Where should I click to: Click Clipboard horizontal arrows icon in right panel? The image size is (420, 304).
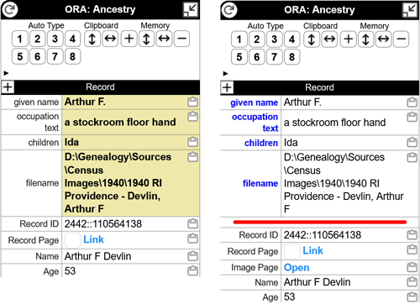329,39
